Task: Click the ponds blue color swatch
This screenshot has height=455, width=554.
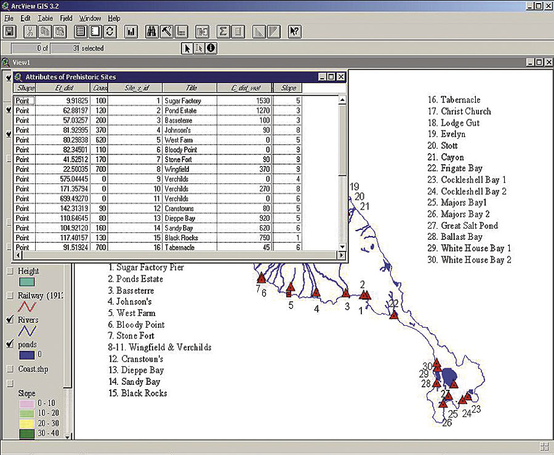Action: pos(26,355)
